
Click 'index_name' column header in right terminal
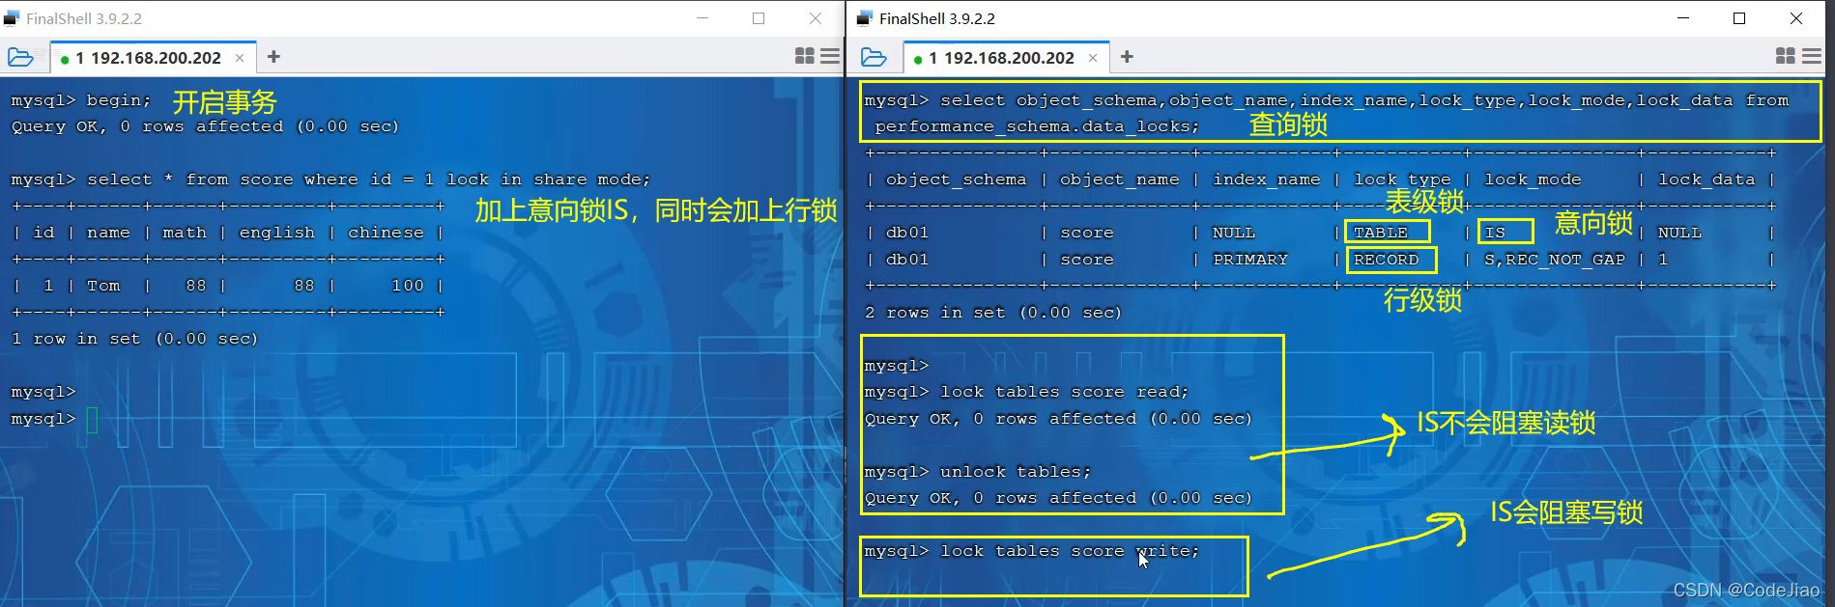(x=1267, y=179)
